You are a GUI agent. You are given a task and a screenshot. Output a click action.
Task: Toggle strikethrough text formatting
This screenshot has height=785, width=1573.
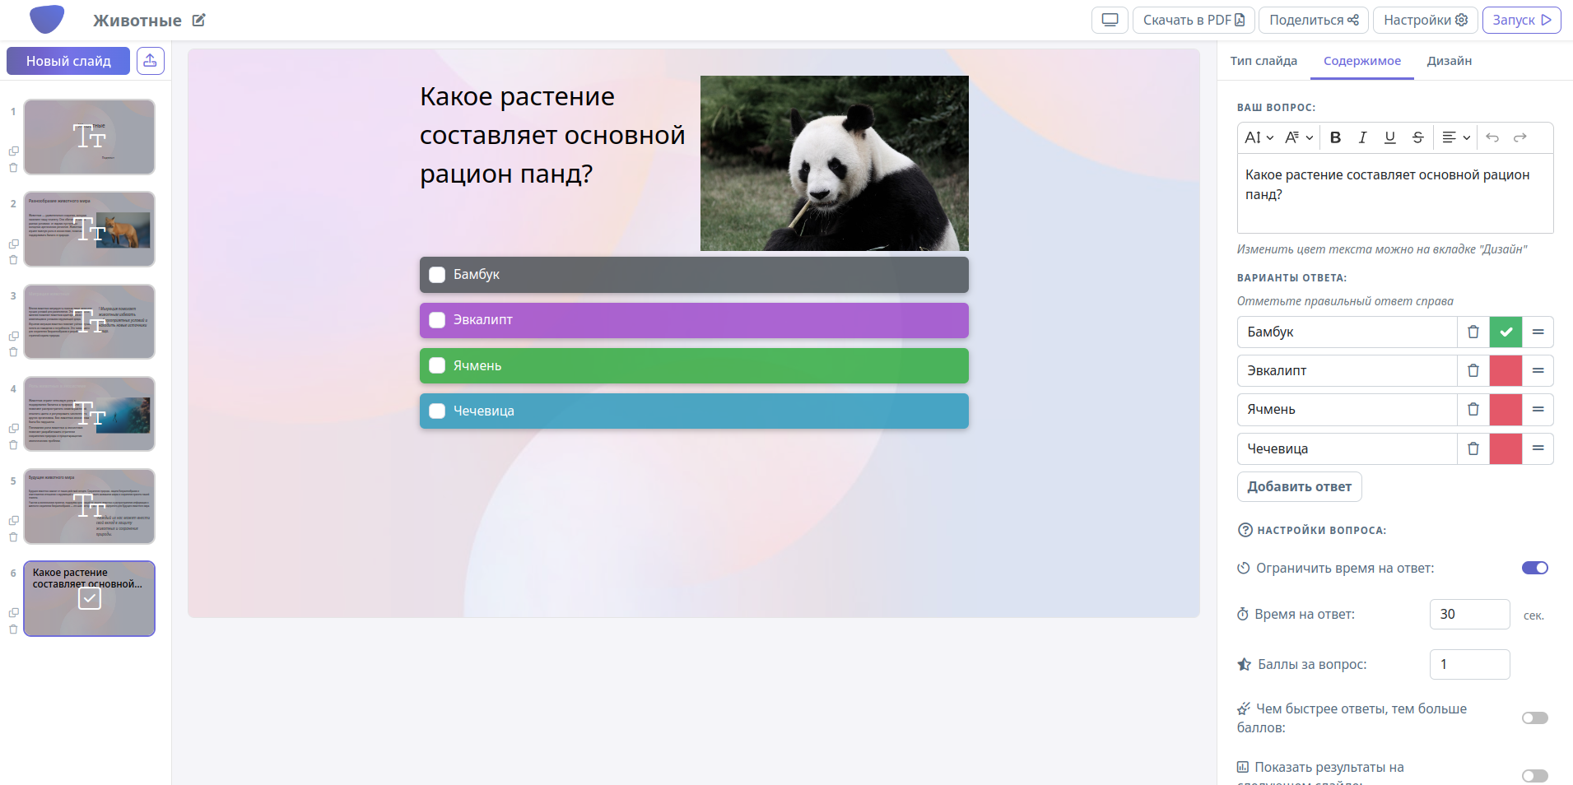[1417, 137]
